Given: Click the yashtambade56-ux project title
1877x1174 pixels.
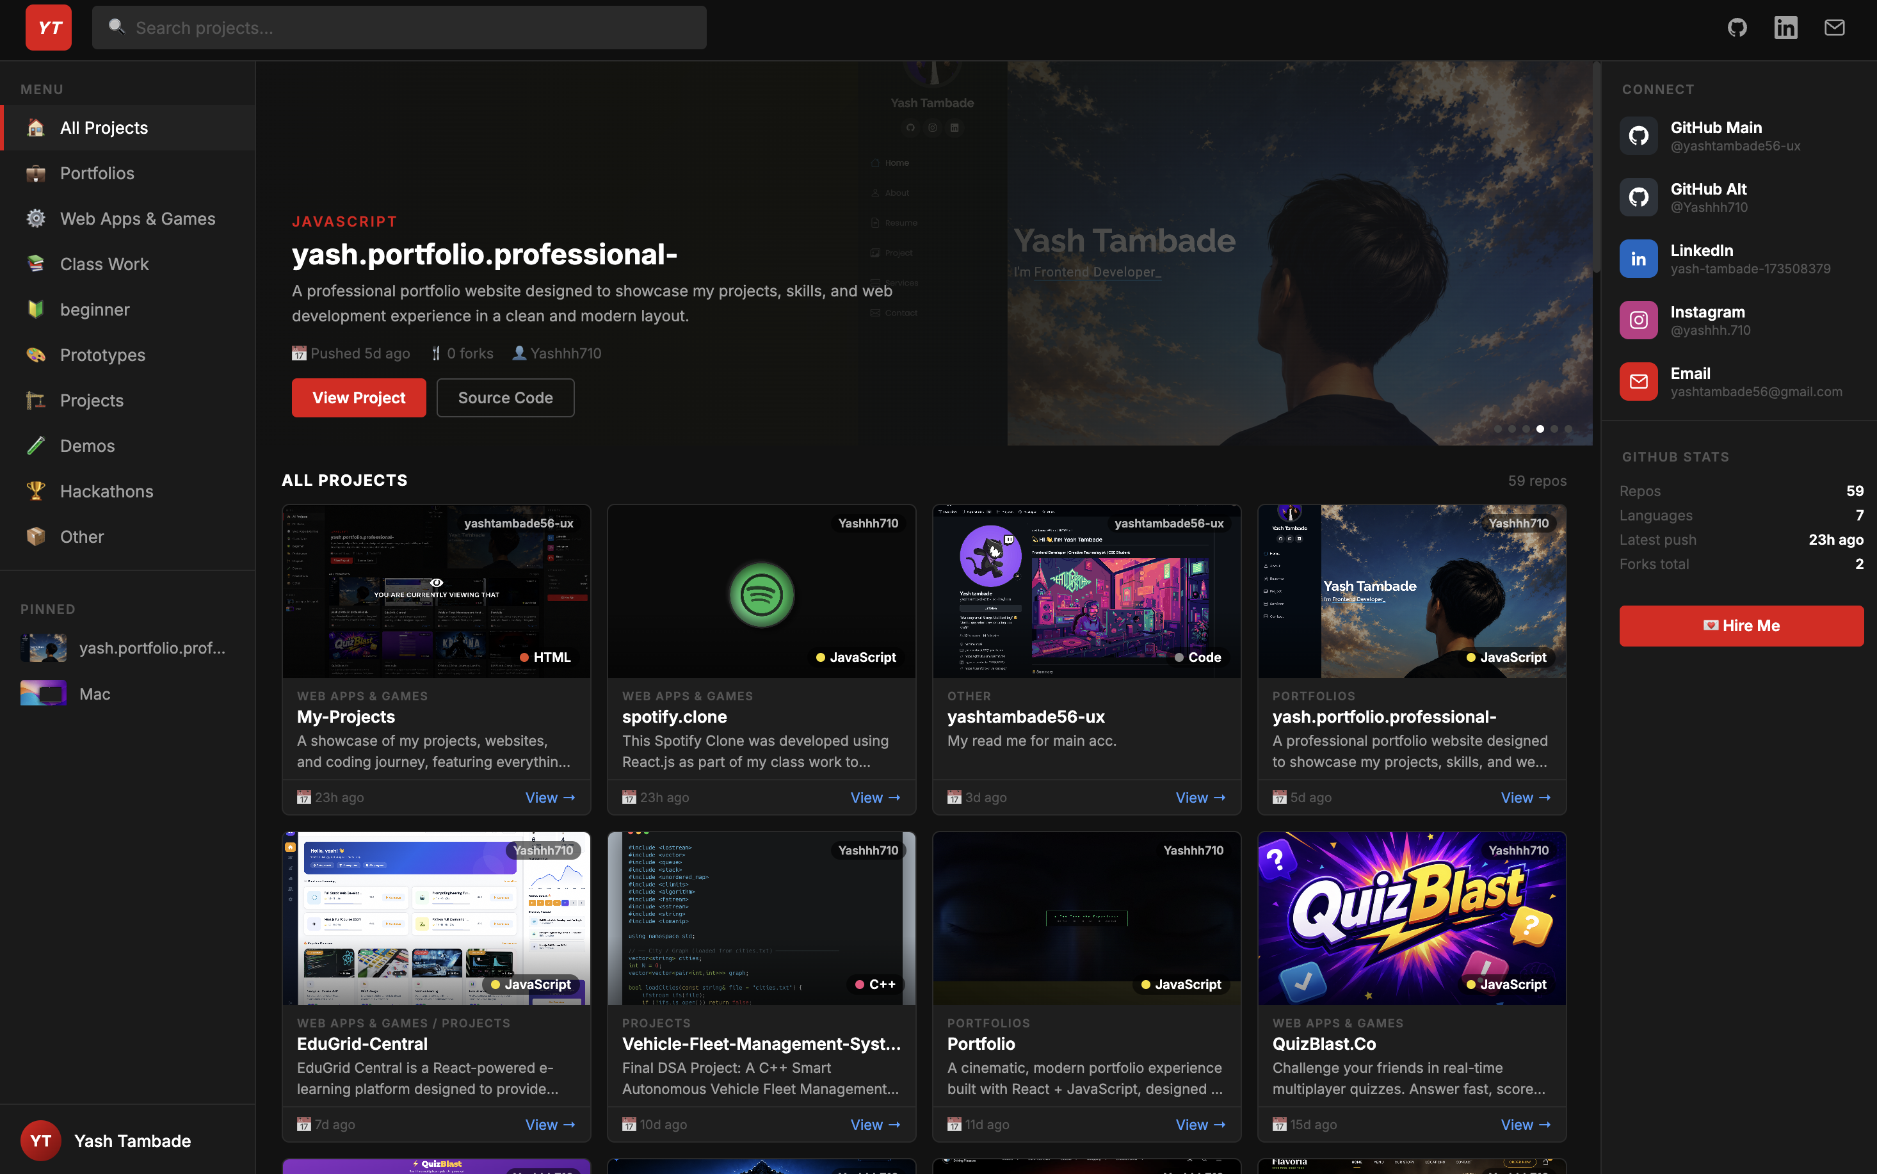Looking at the screenshot, I should coord(1026,717).
